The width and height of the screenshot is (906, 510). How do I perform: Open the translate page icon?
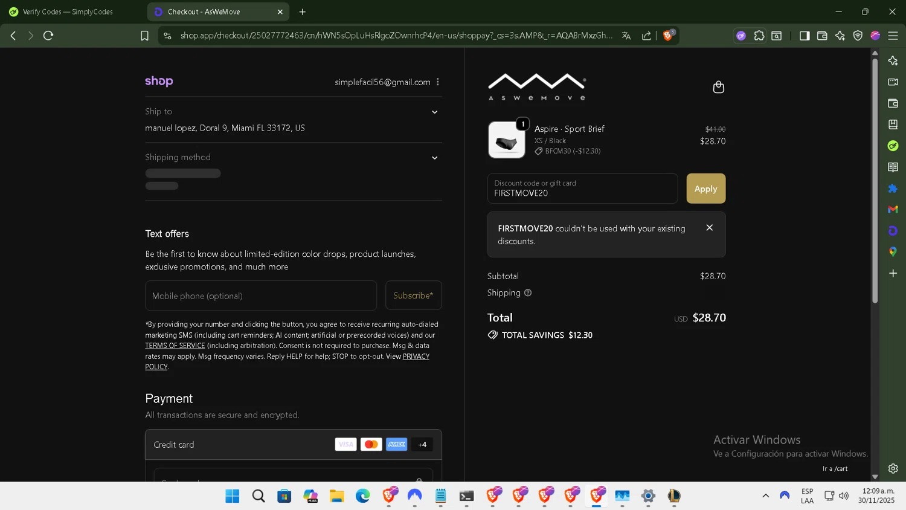pyautogui.click(x=626, y=36)
